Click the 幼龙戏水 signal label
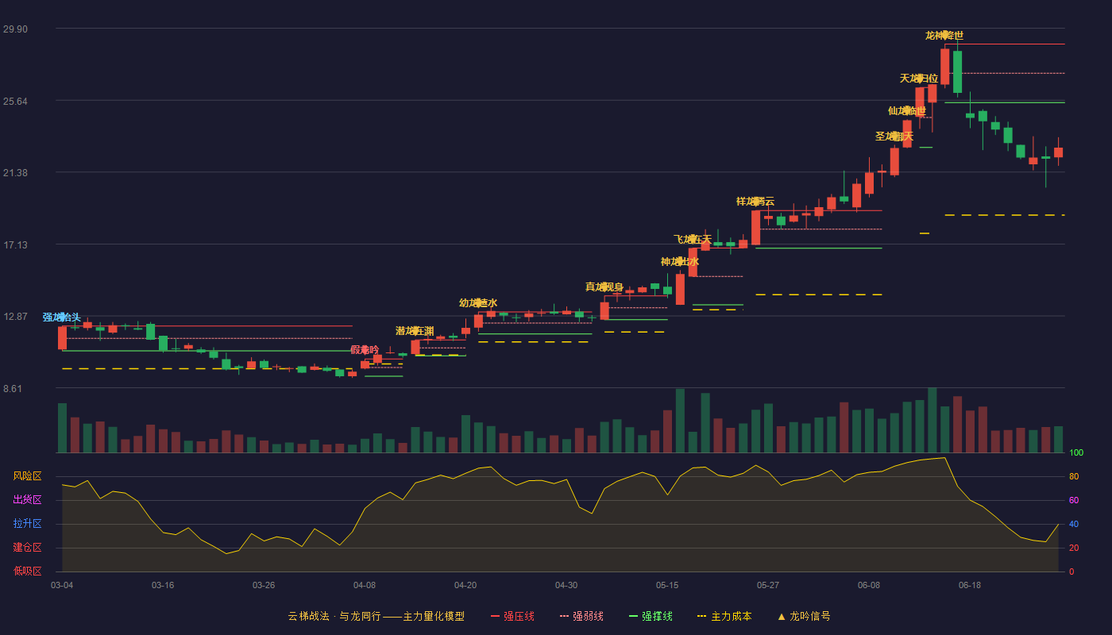 478,303
